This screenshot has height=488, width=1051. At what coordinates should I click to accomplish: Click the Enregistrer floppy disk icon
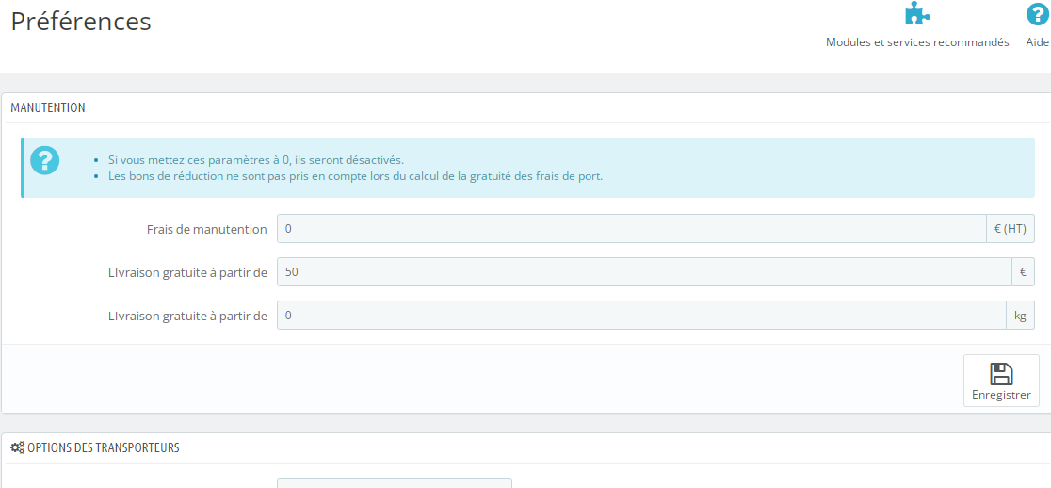pyautogui.click(x=1001, y=373)
